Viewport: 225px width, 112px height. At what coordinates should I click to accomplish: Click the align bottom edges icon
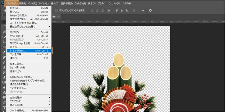(127, 10)
